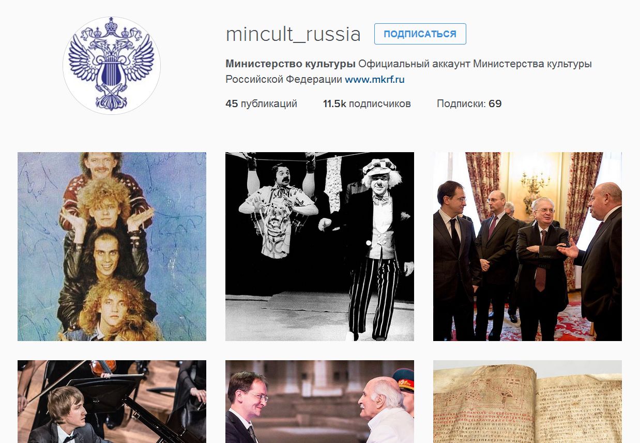Viewport: 640px width, 443px height.
Task: Open the curly-haired rock band photo
Action: point(112,246)
